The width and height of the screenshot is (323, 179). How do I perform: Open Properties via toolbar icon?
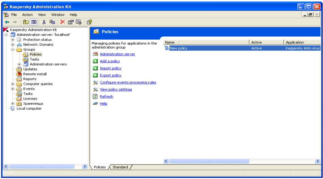point(71,22)
